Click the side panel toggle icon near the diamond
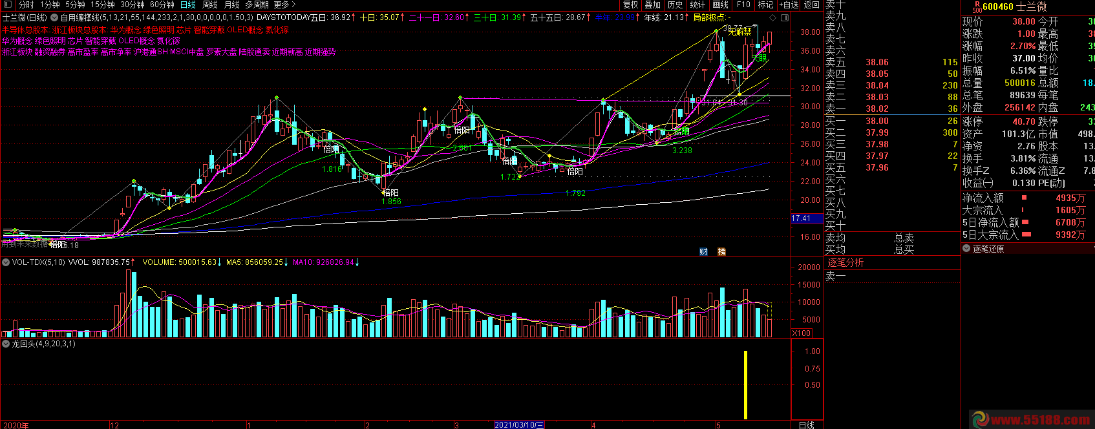1095x429 pixels. 784,17
